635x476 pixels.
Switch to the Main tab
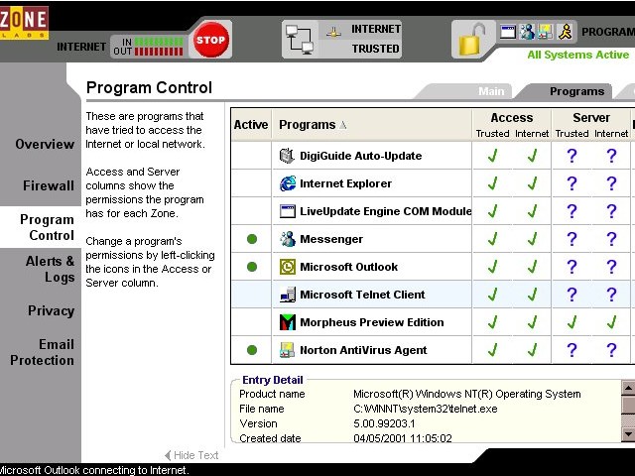click(x=491, y=91)
